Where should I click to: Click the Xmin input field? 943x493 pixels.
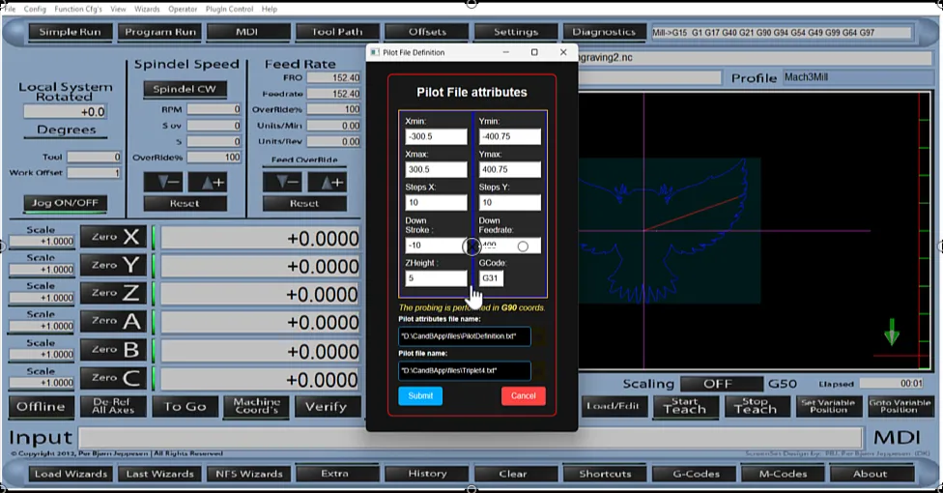point(436,136)
